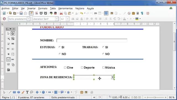177x100 pixels.
Task: Open the Editar menu
Action: coord(15,8)
